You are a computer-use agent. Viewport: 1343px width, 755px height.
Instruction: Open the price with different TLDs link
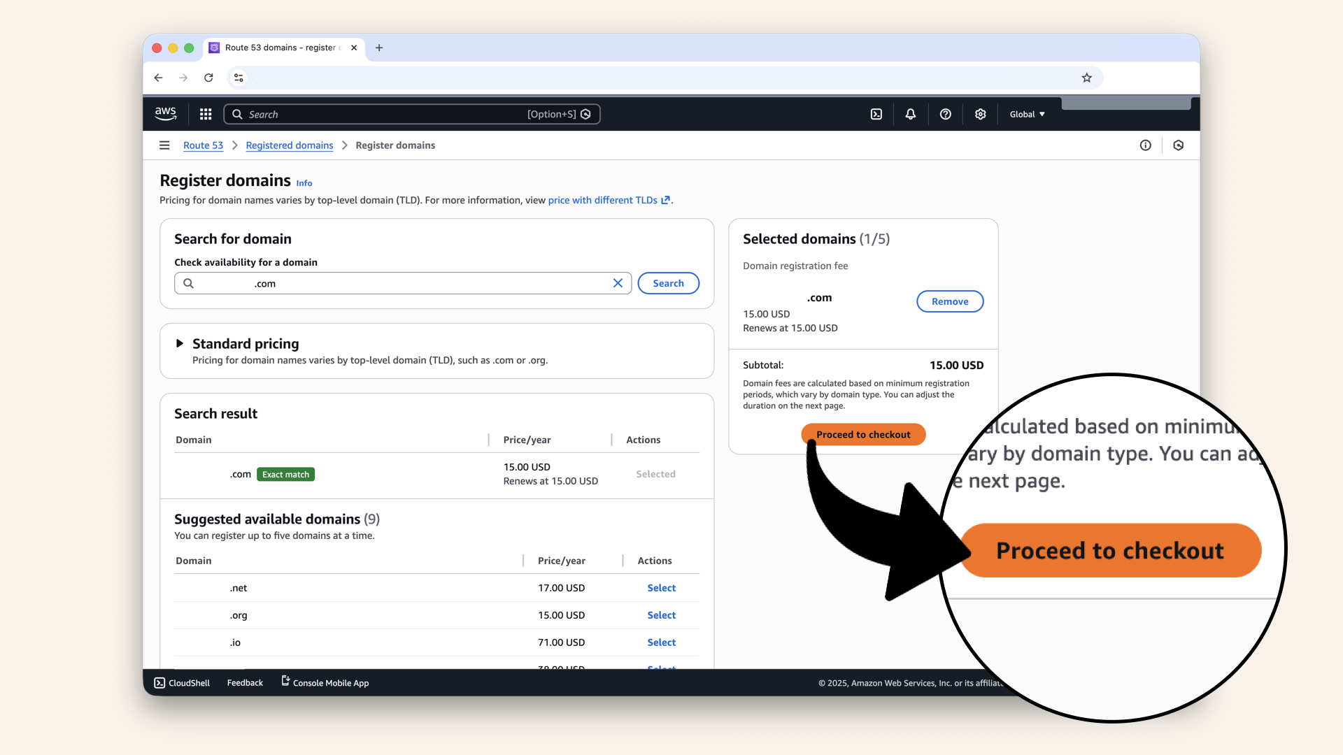604,200
